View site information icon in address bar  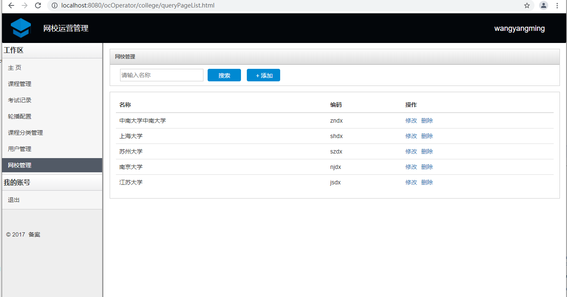pyautogui.click(x=54, y=5)
